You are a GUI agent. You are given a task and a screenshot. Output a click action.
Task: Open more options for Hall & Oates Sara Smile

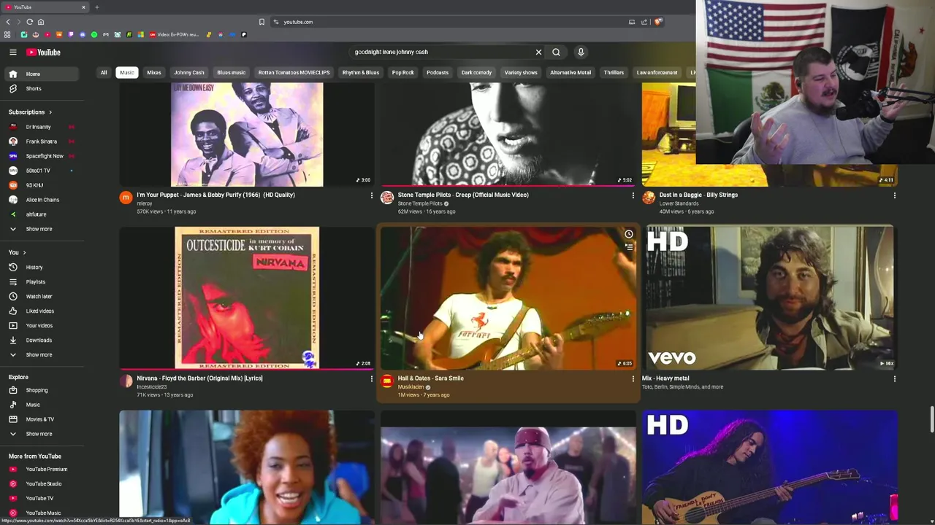[633, 378]
